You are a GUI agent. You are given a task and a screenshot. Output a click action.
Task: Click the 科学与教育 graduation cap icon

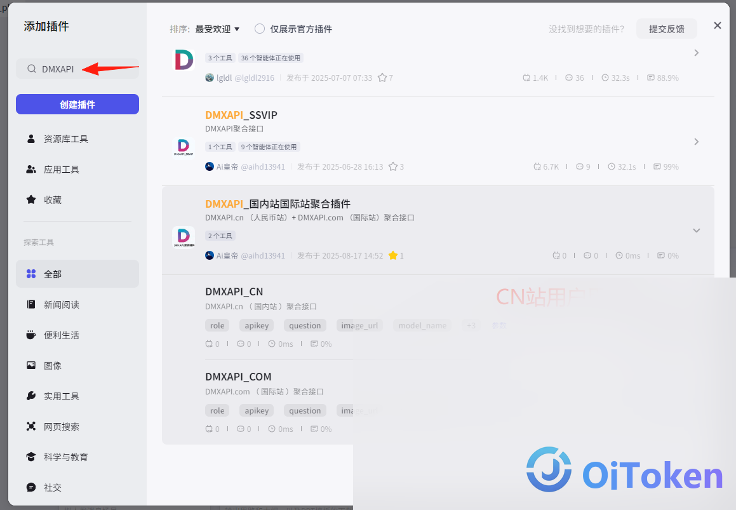point(31,457)
